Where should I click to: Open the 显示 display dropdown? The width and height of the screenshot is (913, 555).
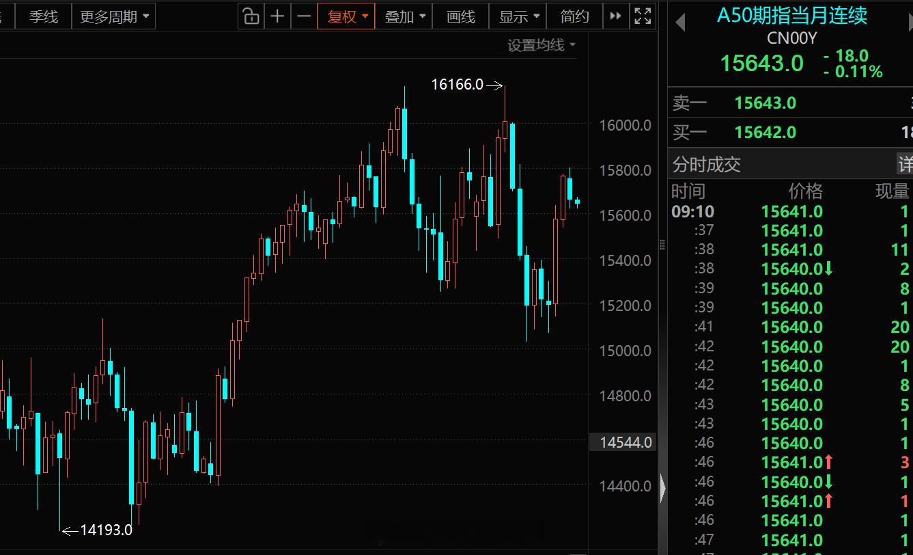518,16
